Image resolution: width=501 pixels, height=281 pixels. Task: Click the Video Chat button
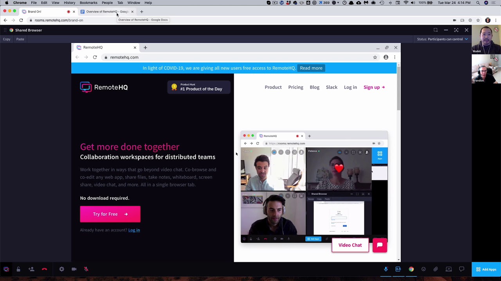coord(350,245)
